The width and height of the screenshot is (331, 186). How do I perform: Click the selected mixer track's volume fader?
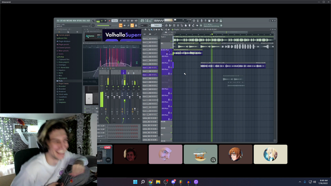125,101
